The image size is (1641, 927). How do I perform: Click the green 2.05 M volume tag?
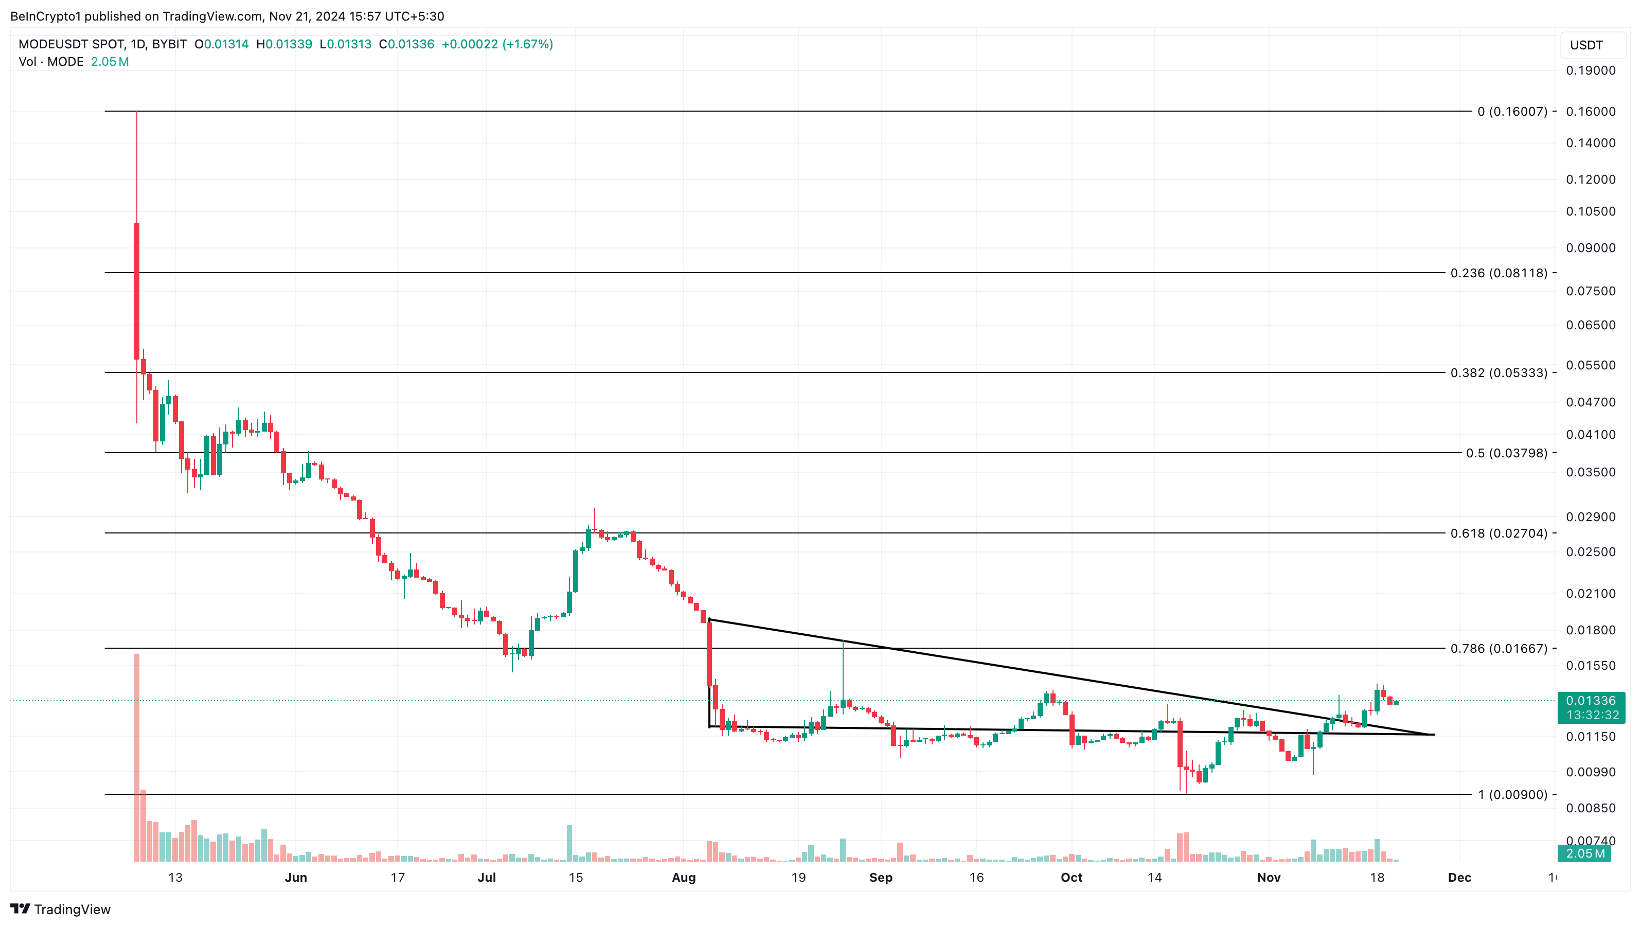1584,853
